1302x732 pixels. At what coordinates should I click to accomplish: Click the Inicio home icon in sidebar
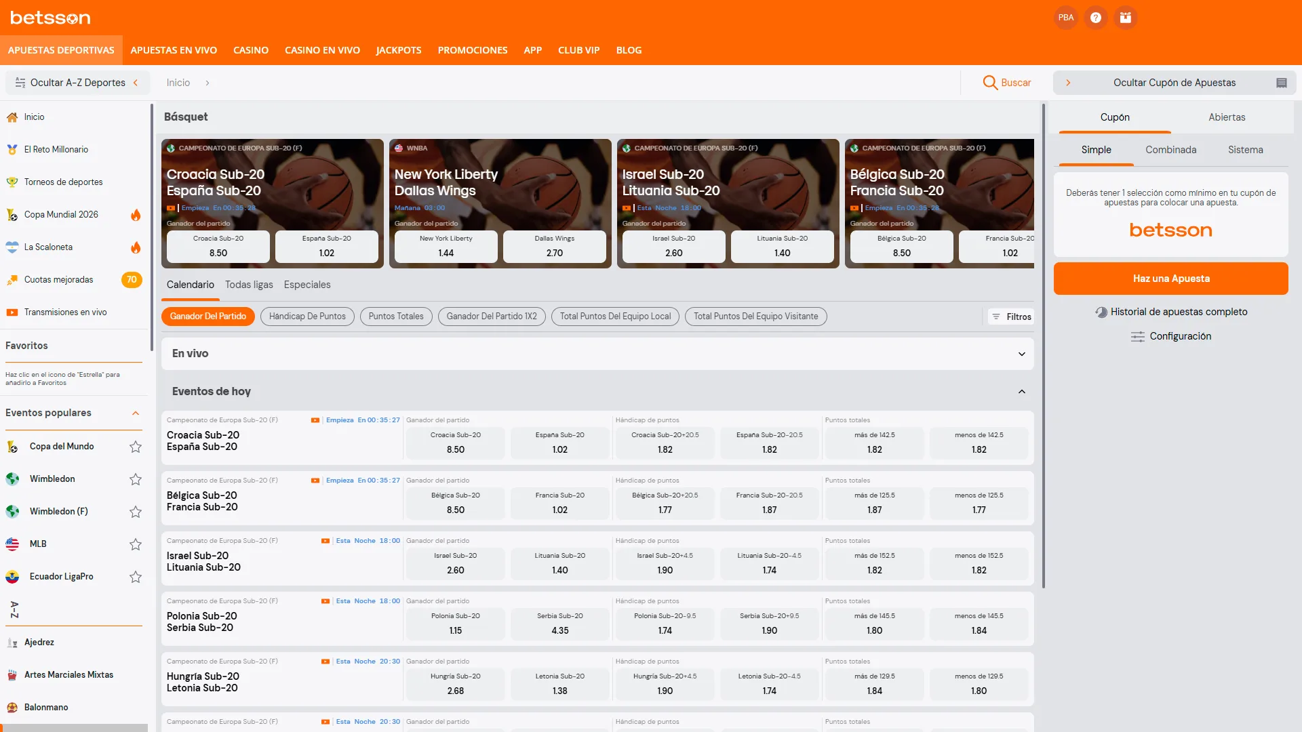point(12,117)
